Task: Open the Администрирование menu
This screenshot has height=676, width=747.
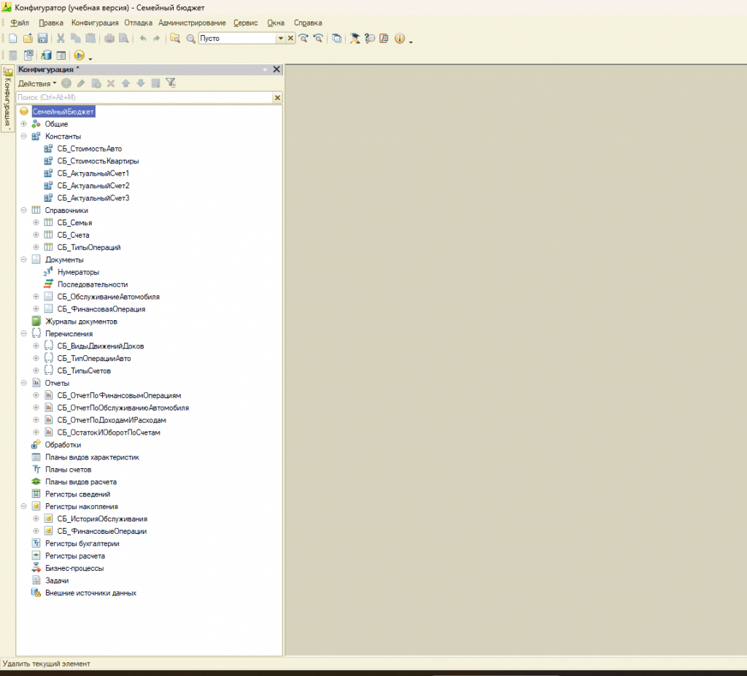Action: [x=192, y=23]
